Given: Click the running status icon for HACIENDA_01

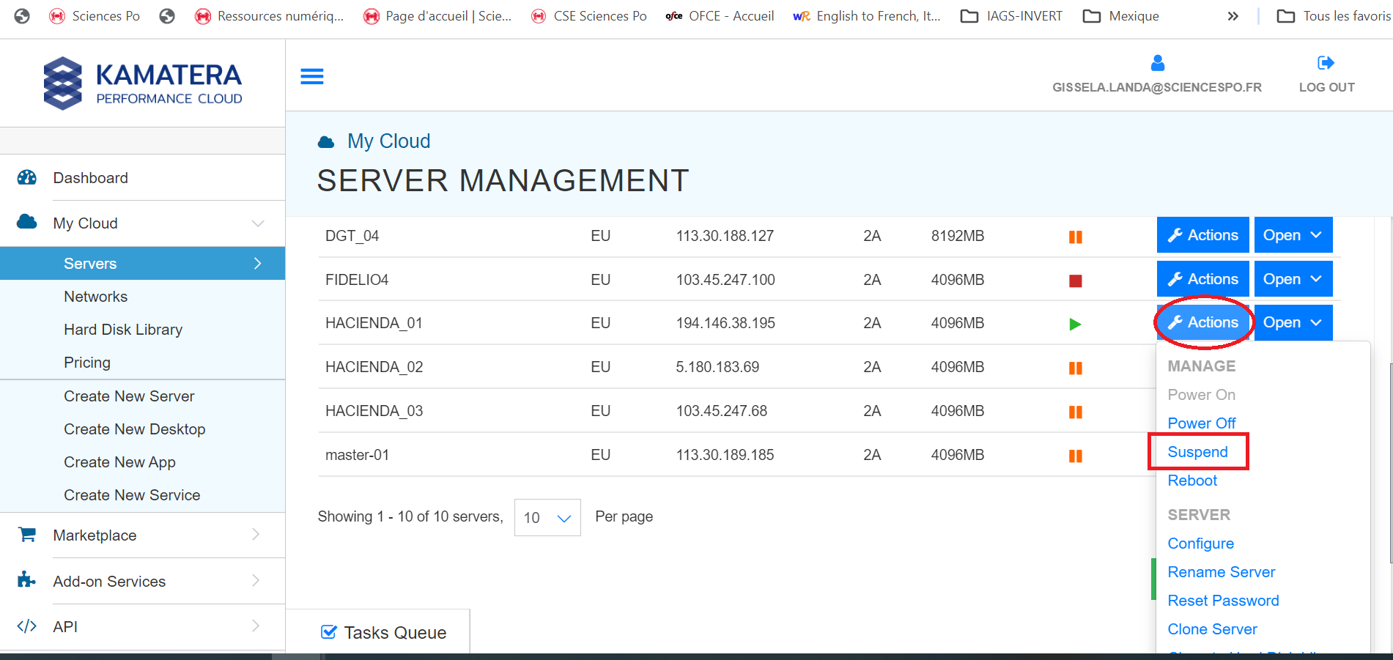Looking at the screenshot, I should [1075, 324].
